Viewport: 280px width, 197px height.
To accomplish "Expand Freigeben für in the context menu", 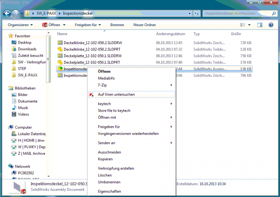I will 132,127.
